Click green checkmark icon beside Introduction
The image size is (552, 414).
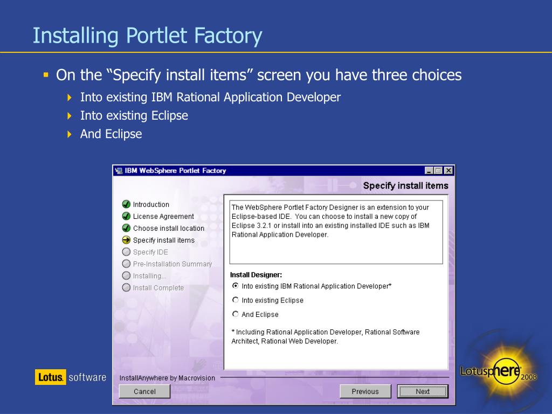click(126, 204)
